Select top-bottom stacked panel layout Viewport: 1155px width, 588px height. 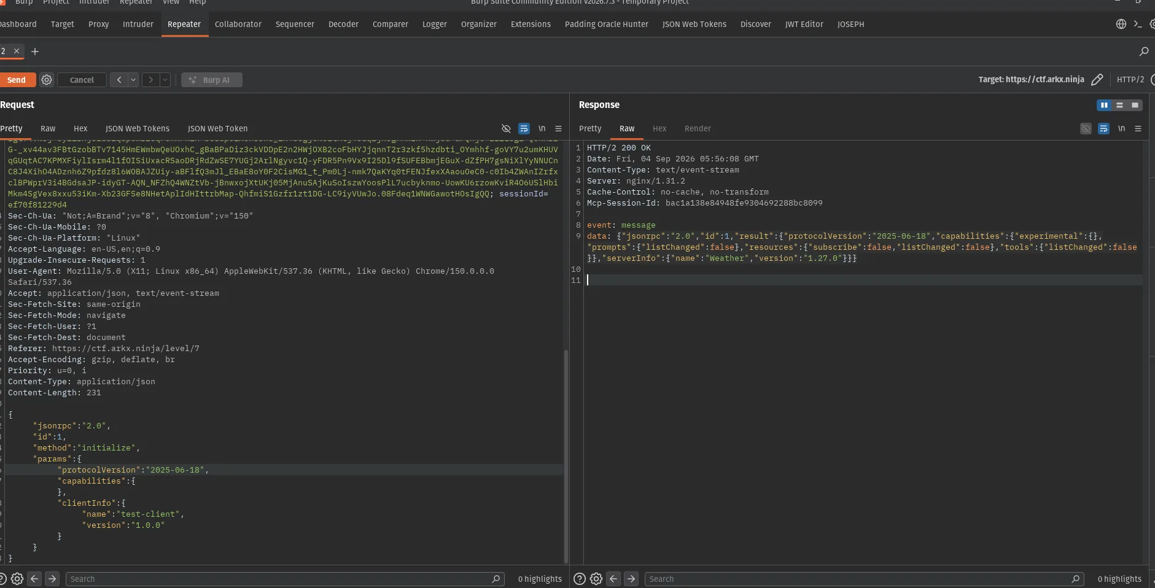(x=1119, y=105)
